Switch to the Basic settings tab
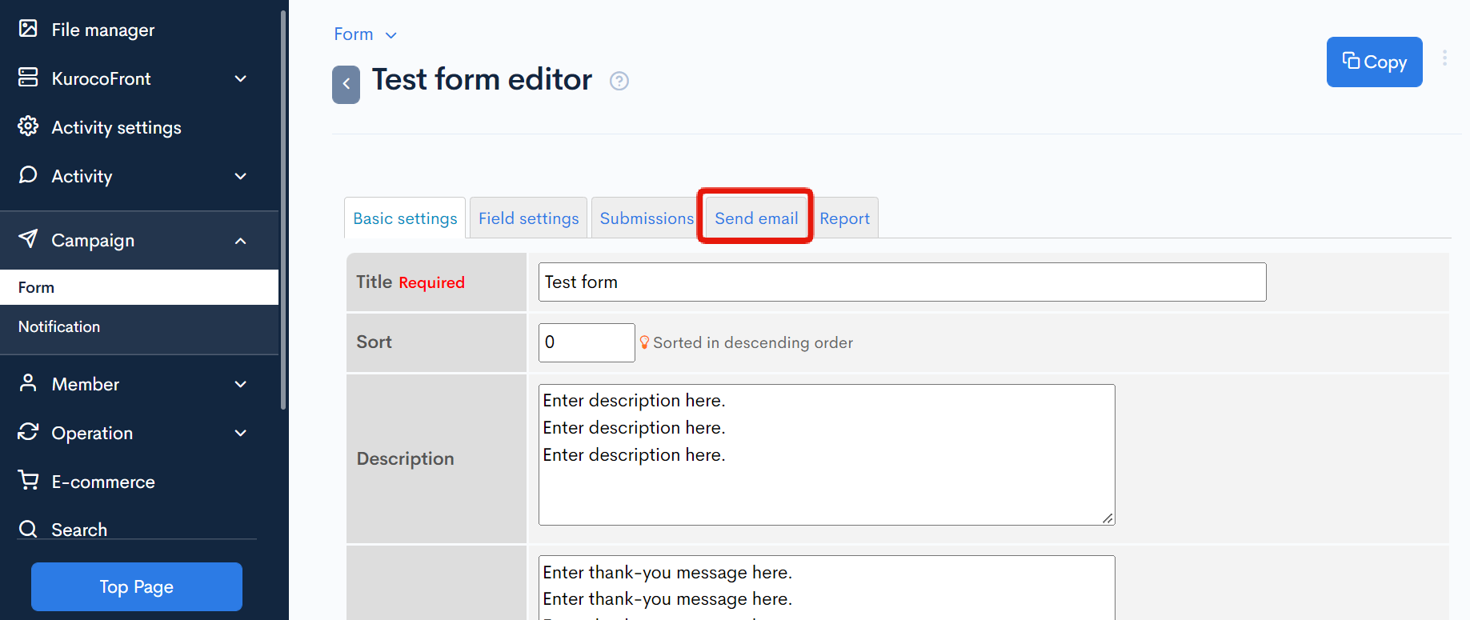 pyautogui.click(x=405, y=218)
